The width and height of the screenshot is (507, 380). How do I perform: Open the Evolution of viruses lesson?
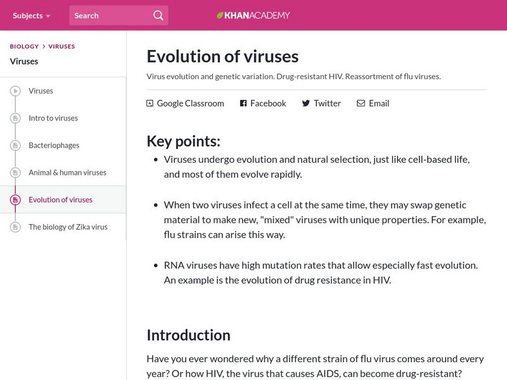60,199
